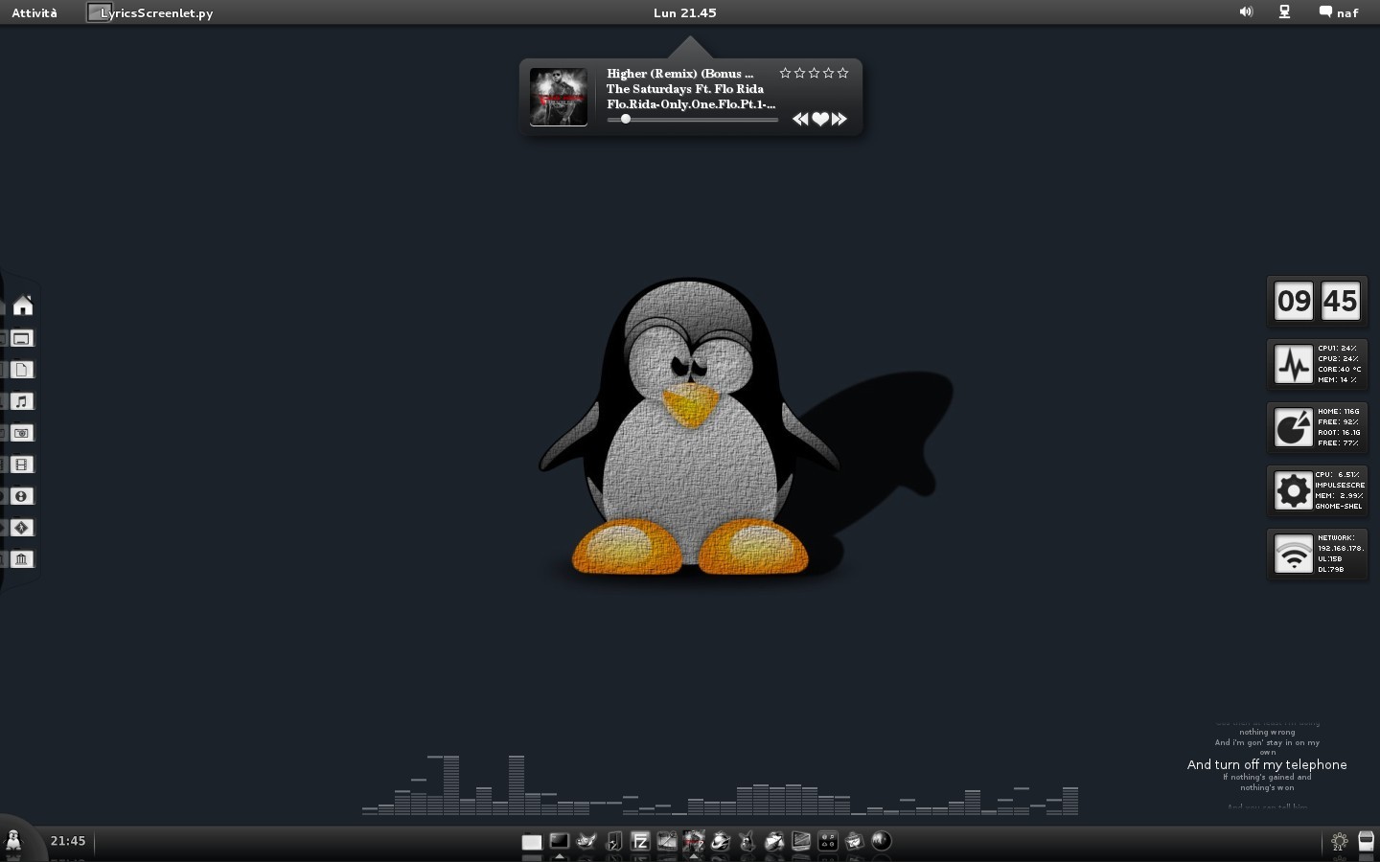Seek along the song progress slider
The width and height of the screenshot is (1380, 862).
click(x=693, y=120)
